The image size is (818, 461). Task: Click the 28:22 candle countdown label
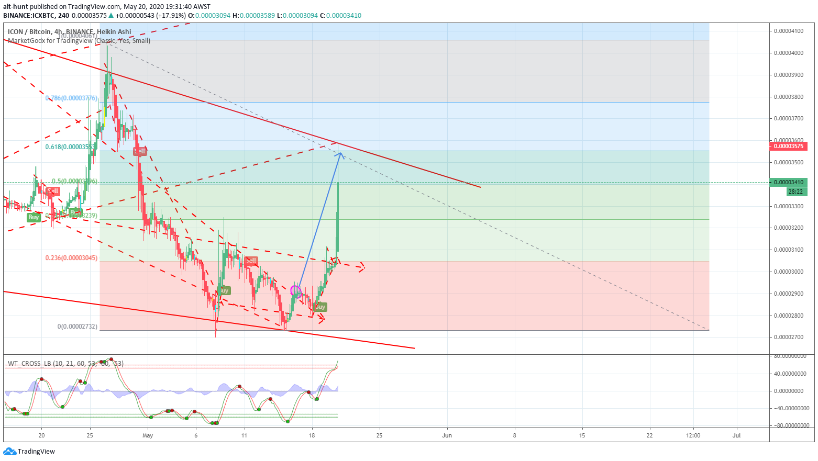point(797,192)
